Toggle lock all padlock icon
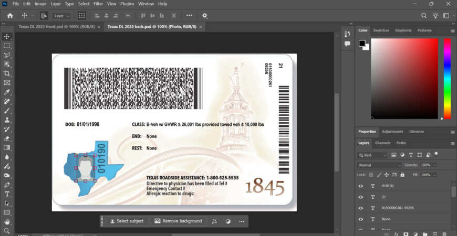 coord(402,175)
